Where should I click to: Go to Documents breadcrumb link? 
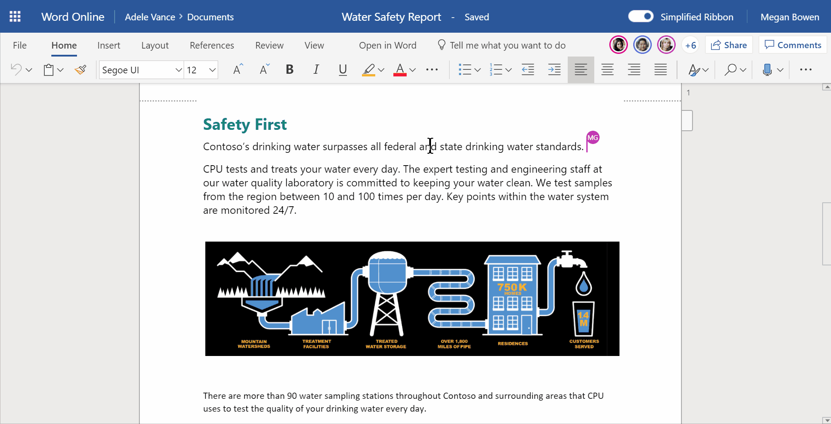(210, 17)
